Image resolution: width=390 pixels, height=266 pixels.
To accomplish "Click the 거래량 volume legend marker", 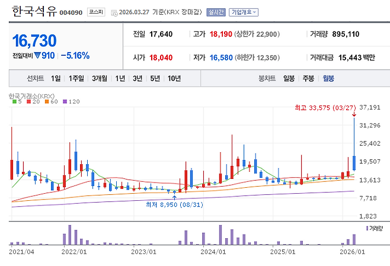I will point(375,227).
